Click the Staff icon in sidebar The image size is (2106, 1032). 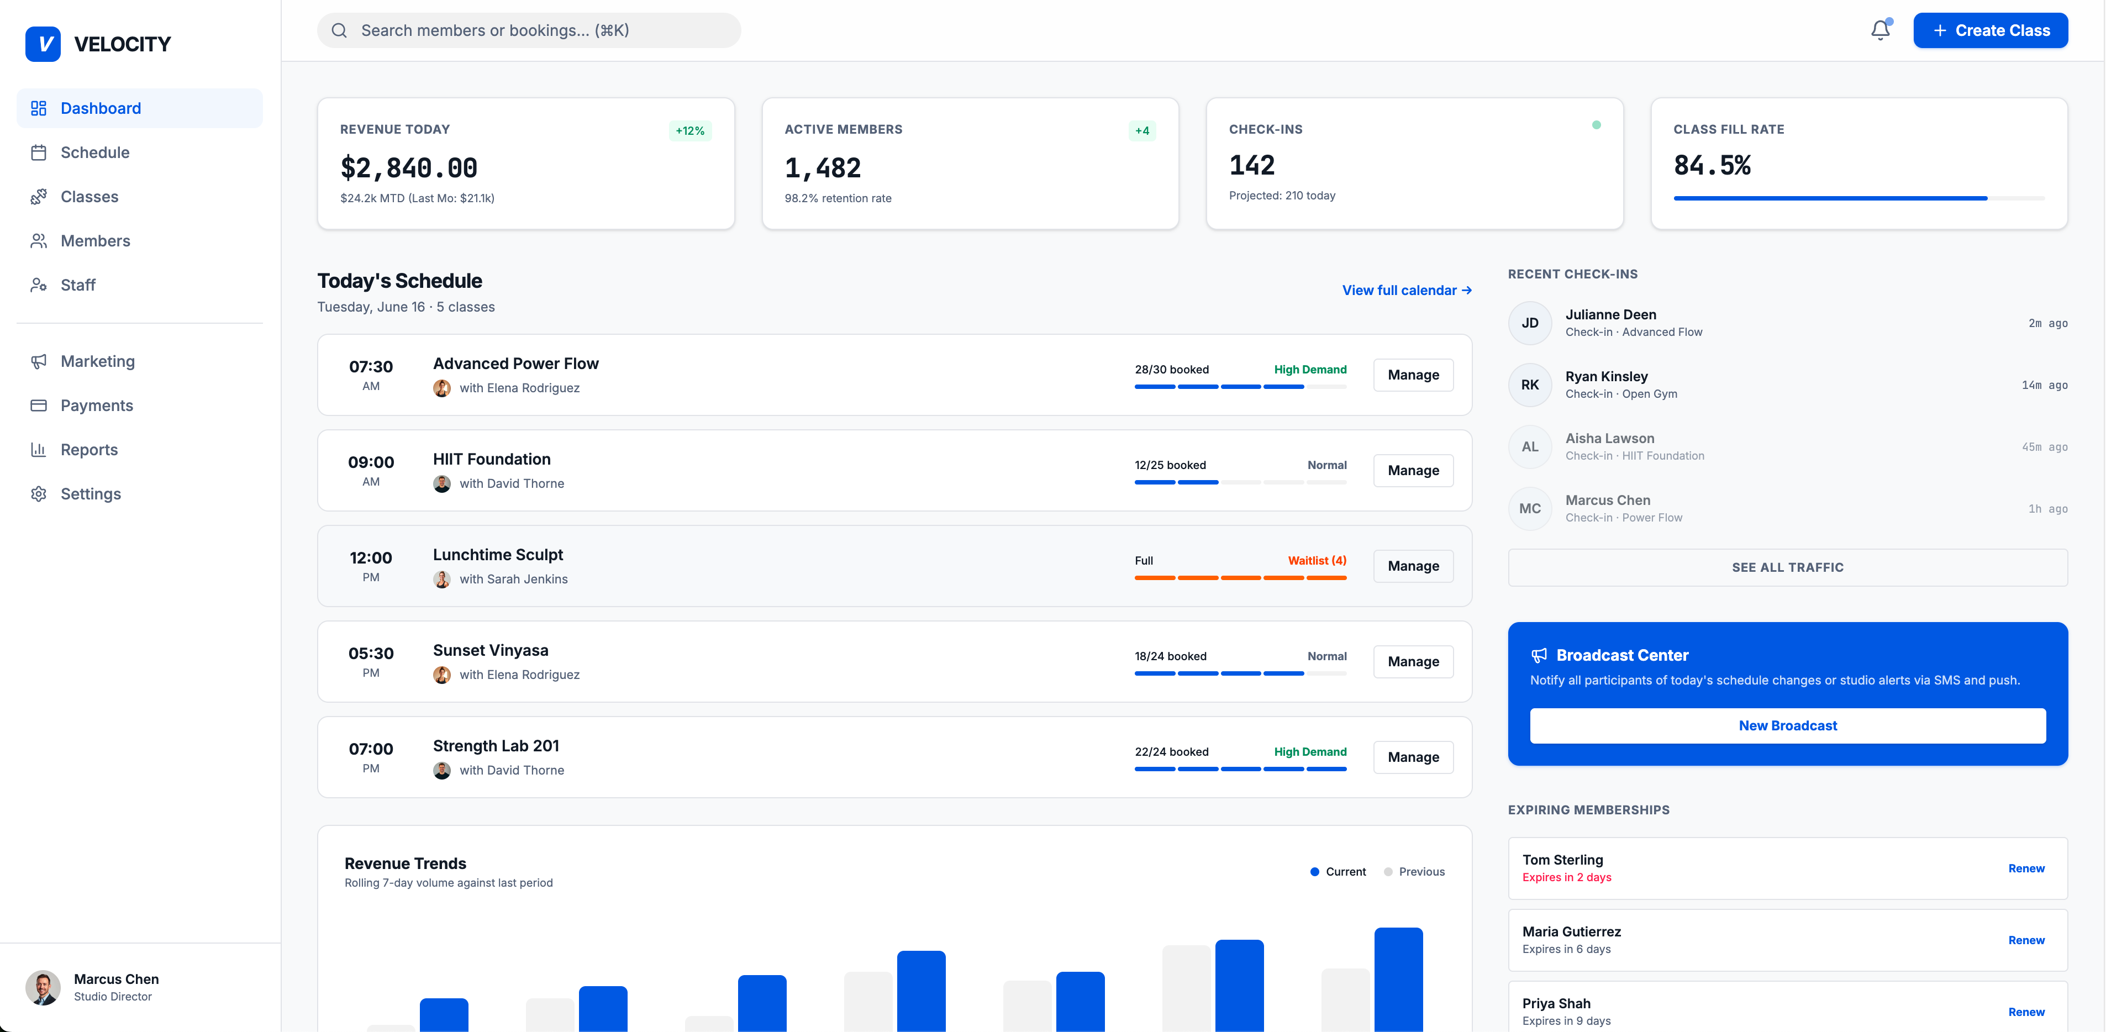pos(39,286)
